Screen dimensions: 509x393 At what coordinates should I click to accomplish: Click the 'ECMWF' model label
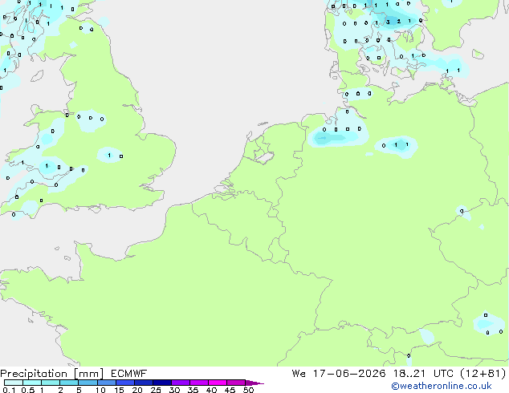click(x=128, y=374)
